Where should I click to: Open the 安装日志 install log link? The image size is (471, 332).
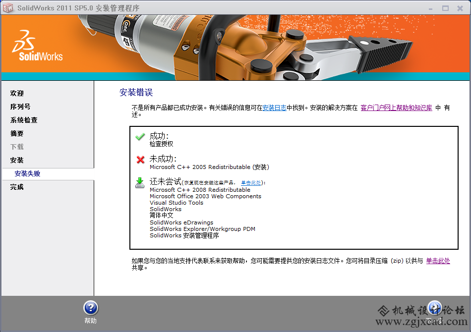tap(275, 108)
